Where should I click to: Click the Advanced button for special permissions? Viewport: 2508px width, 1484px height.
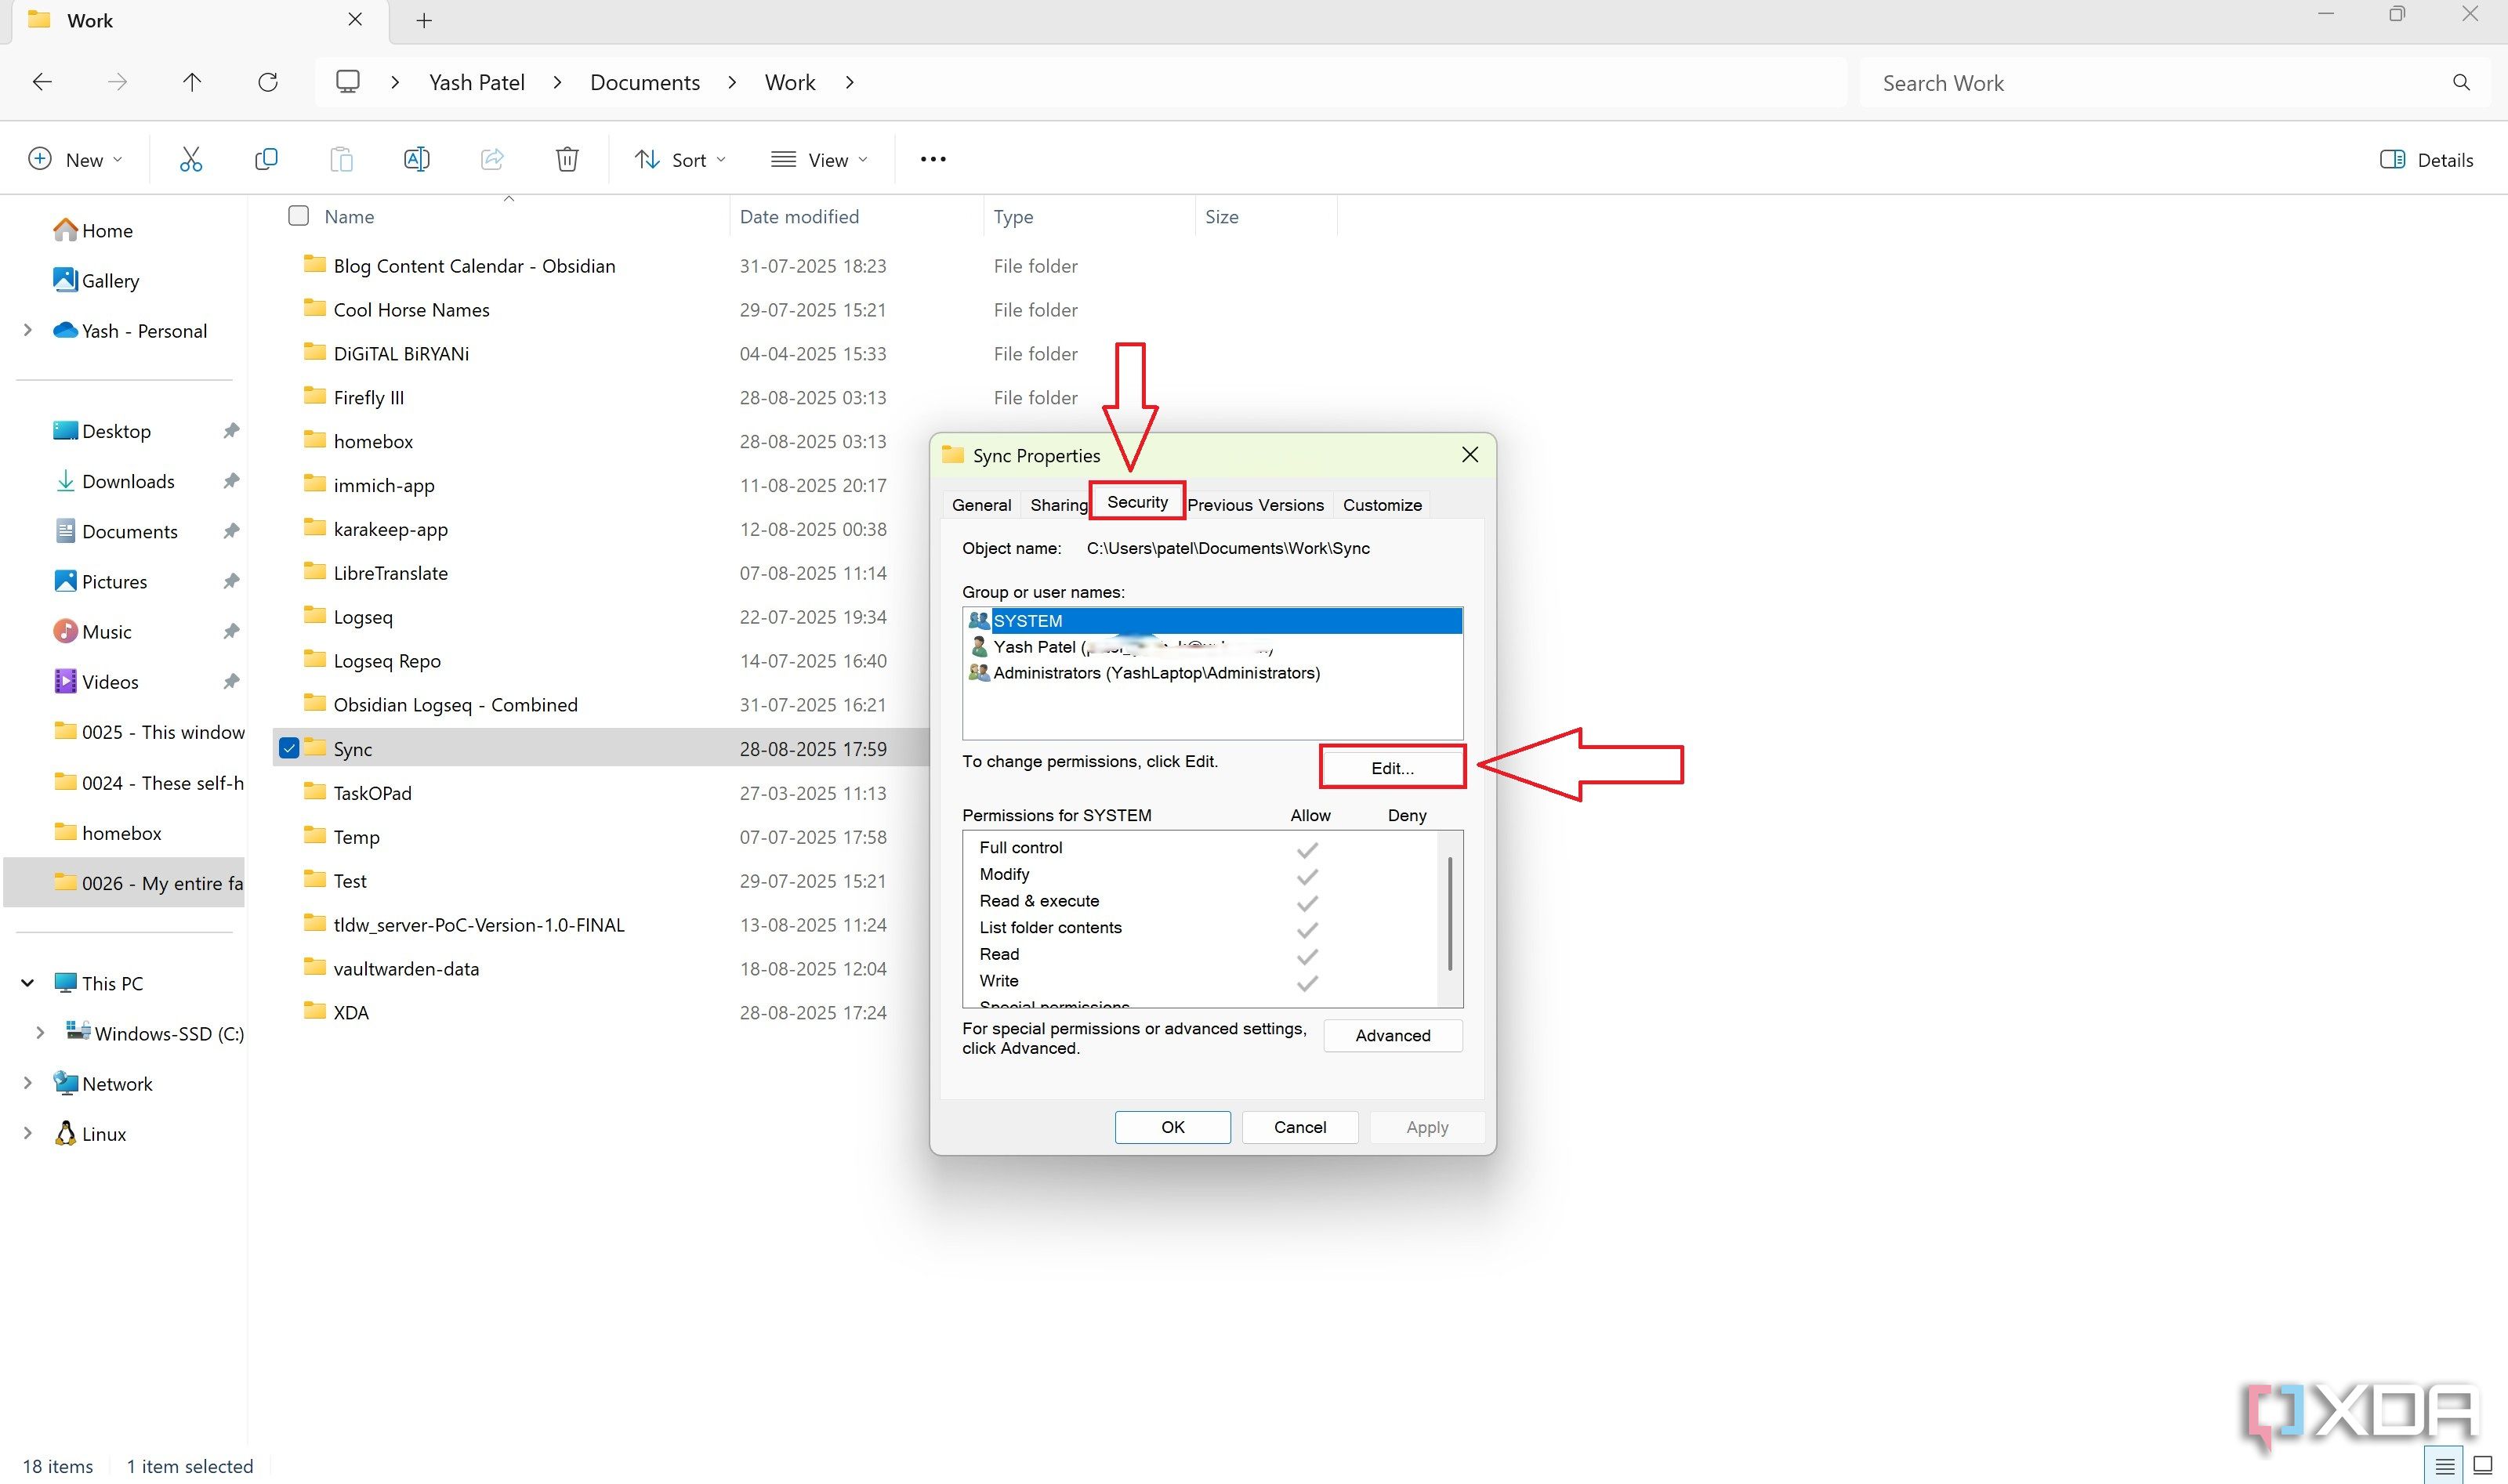point(1392,1035)
